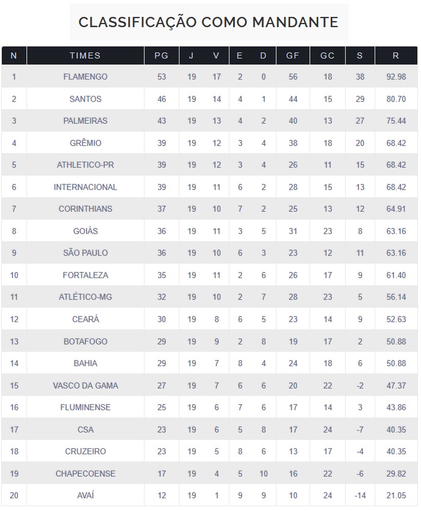Viewport: 421px width, 511px height.
Task: Click the TIMES column header
Action: click(x=85, y=56)
